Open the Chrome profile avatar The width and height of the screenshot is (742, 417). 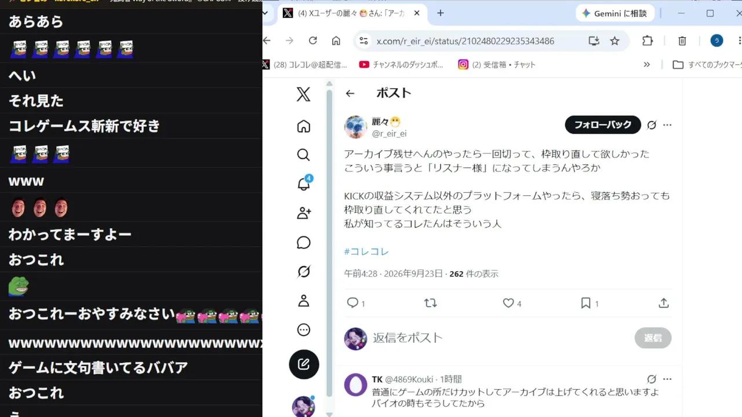[x=717, y=41]
